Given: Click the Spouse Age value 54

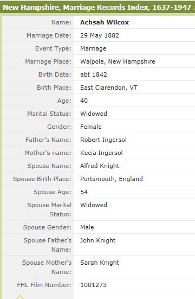Looking at the screenshot, I should (x=84, y=192).
